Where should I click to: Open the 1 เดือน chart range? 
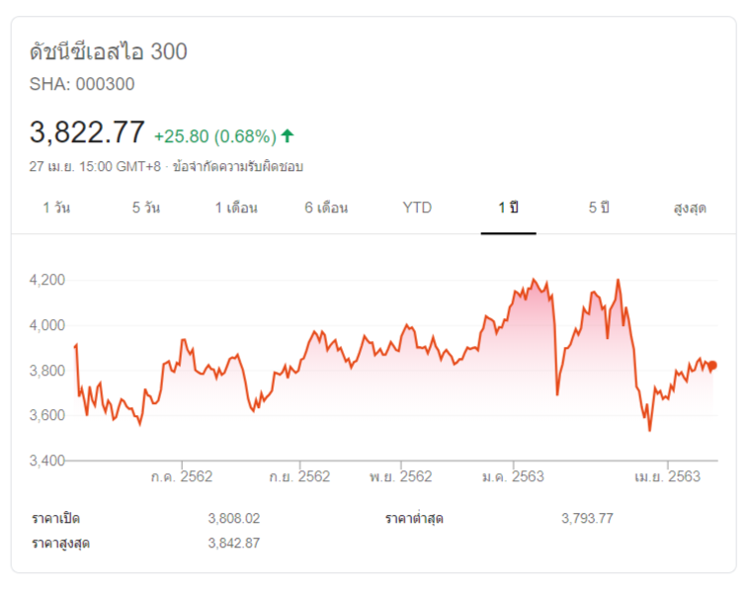(x=236, y=208)
